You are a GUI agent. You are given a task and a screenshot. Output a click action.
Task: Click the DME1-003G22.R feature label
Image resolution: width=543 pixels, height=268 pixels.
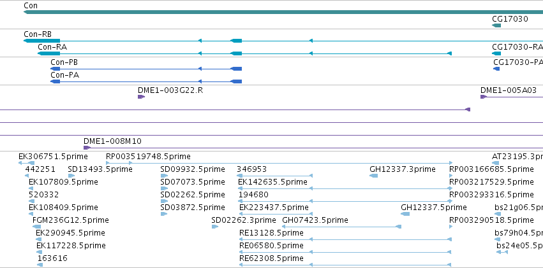tap(170, 90)
